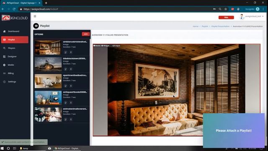Click Playlist in the breadcrumb
The width and height of the screenshot is (268, 151).
[x=205, y=26]
